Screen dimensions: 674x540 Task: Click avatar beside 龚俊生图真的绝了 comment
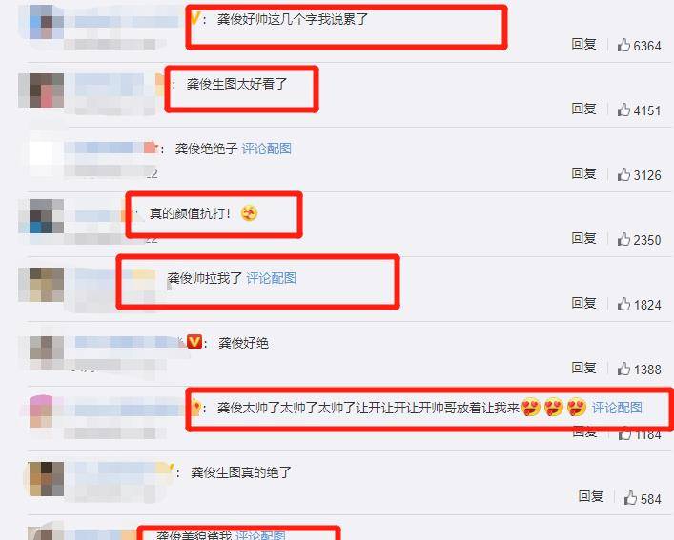pos(47,479)
